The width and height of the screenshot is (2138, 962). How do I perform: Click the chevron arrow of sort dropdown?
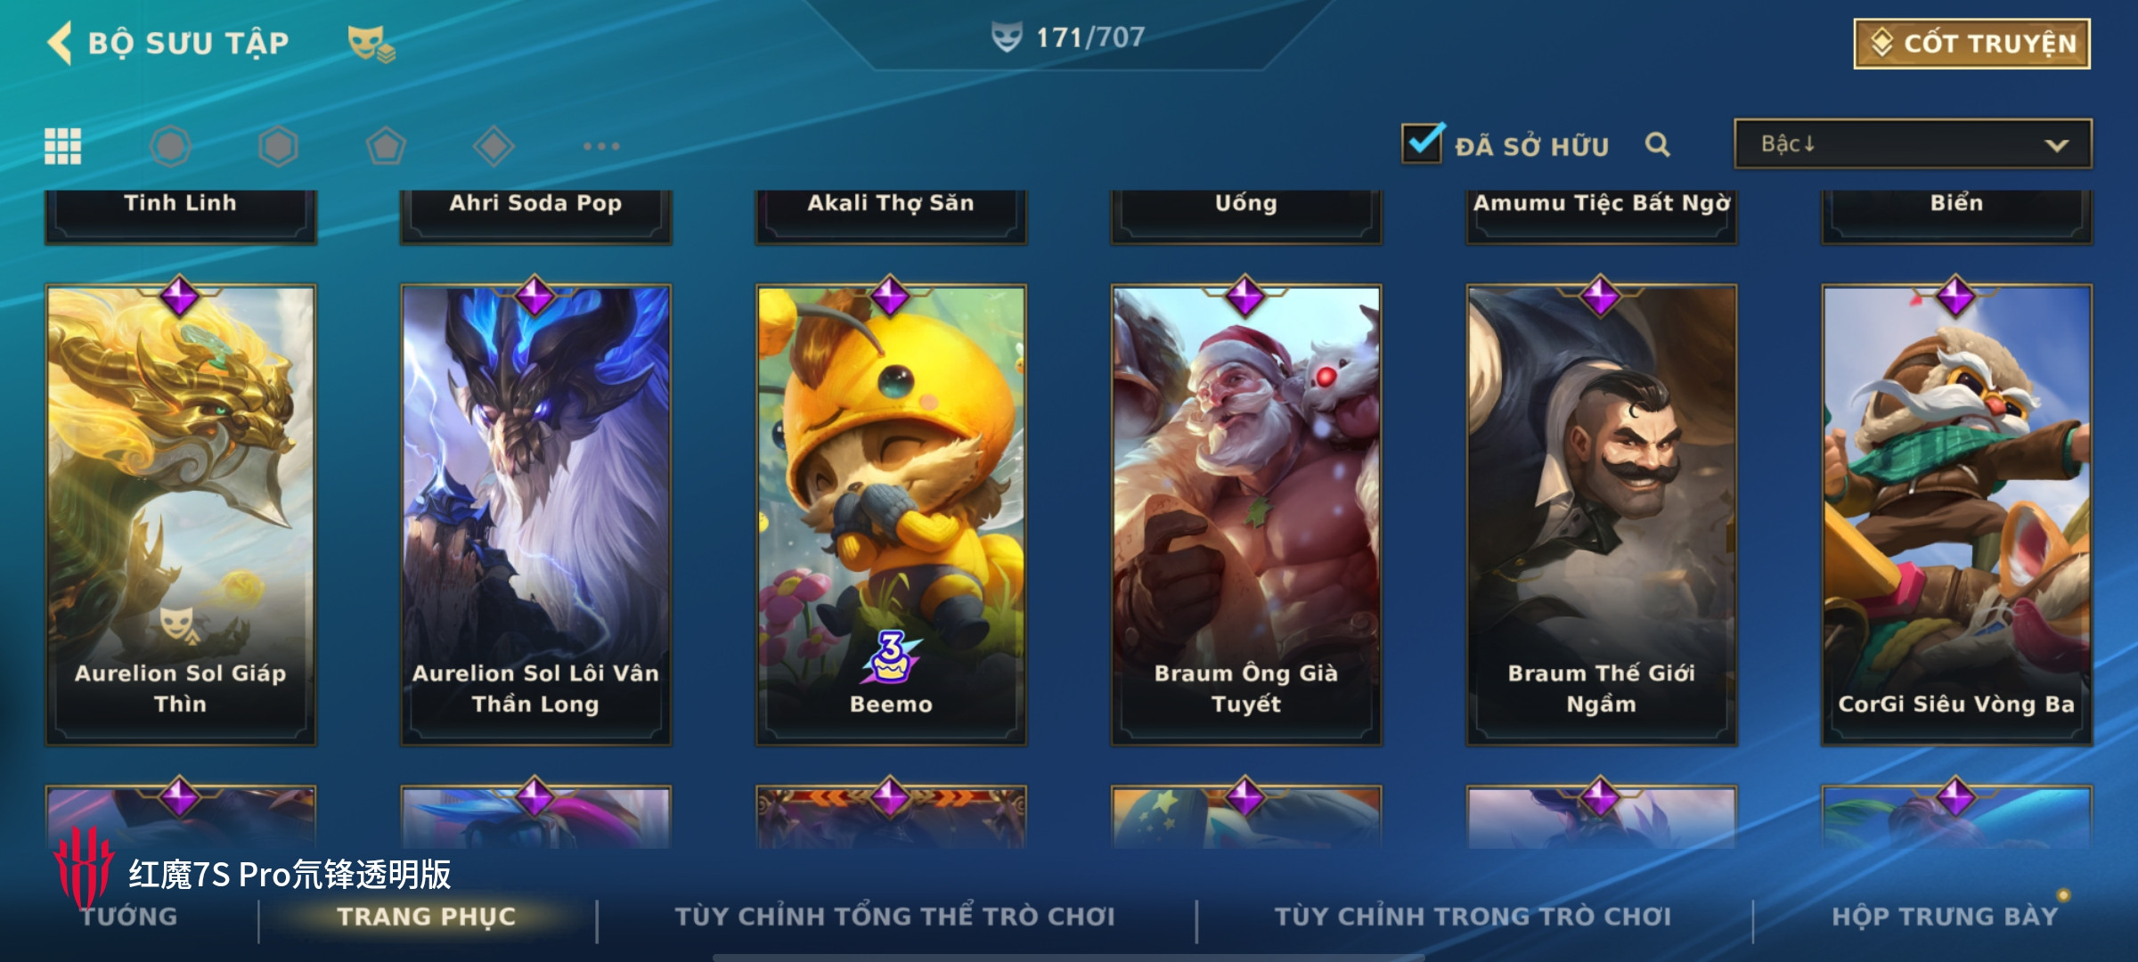coord(2056,145)
